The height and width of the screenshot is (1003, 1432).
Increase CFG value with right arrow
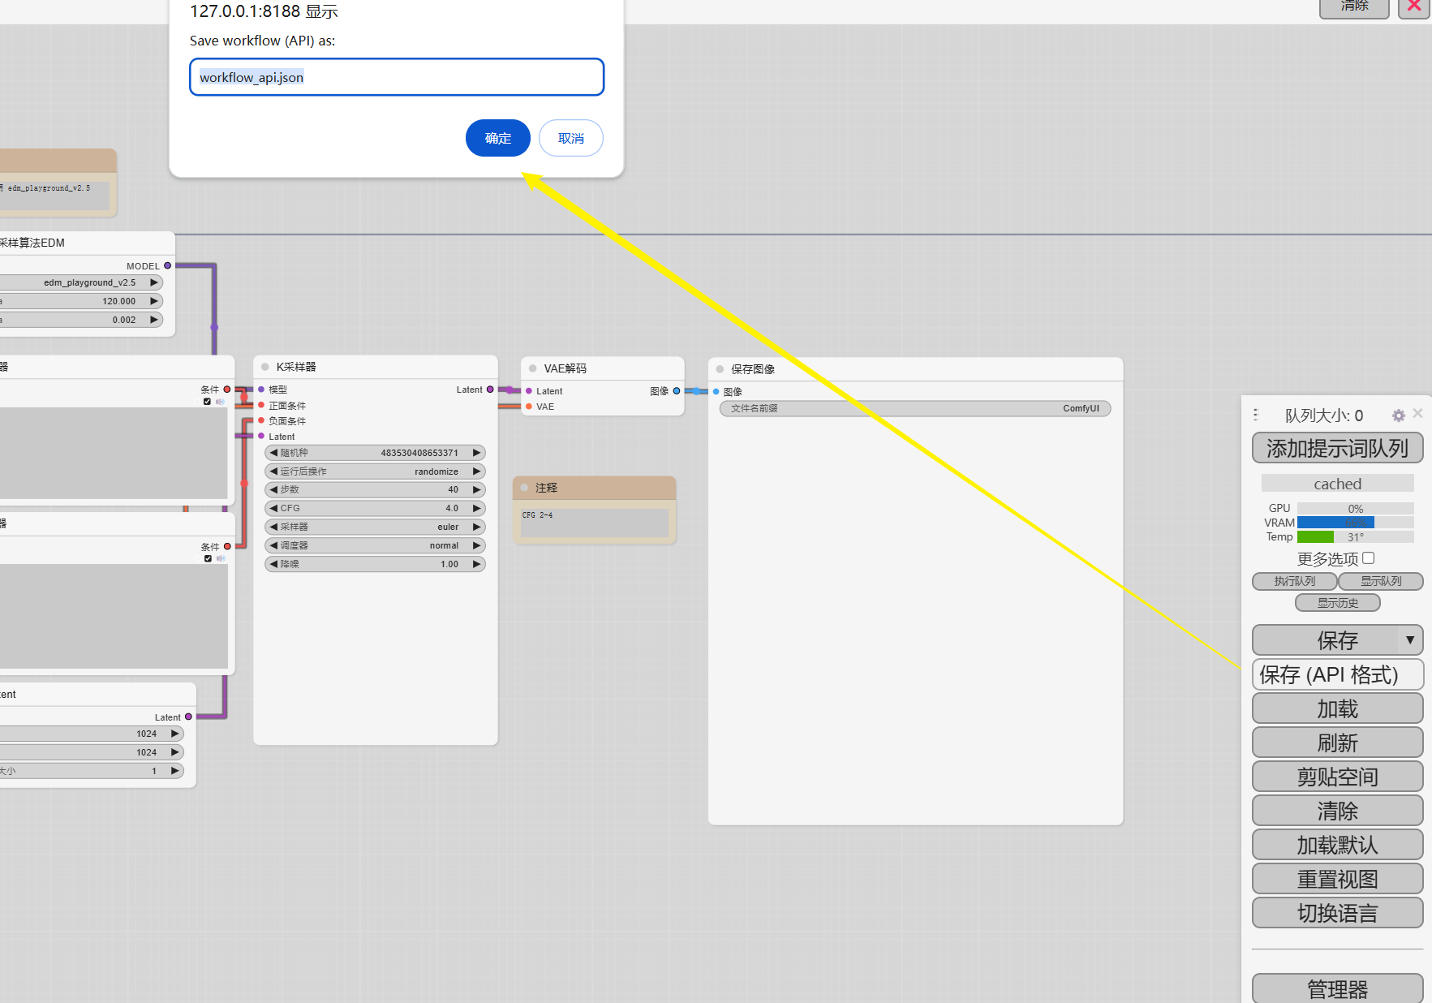pos(477,508)
